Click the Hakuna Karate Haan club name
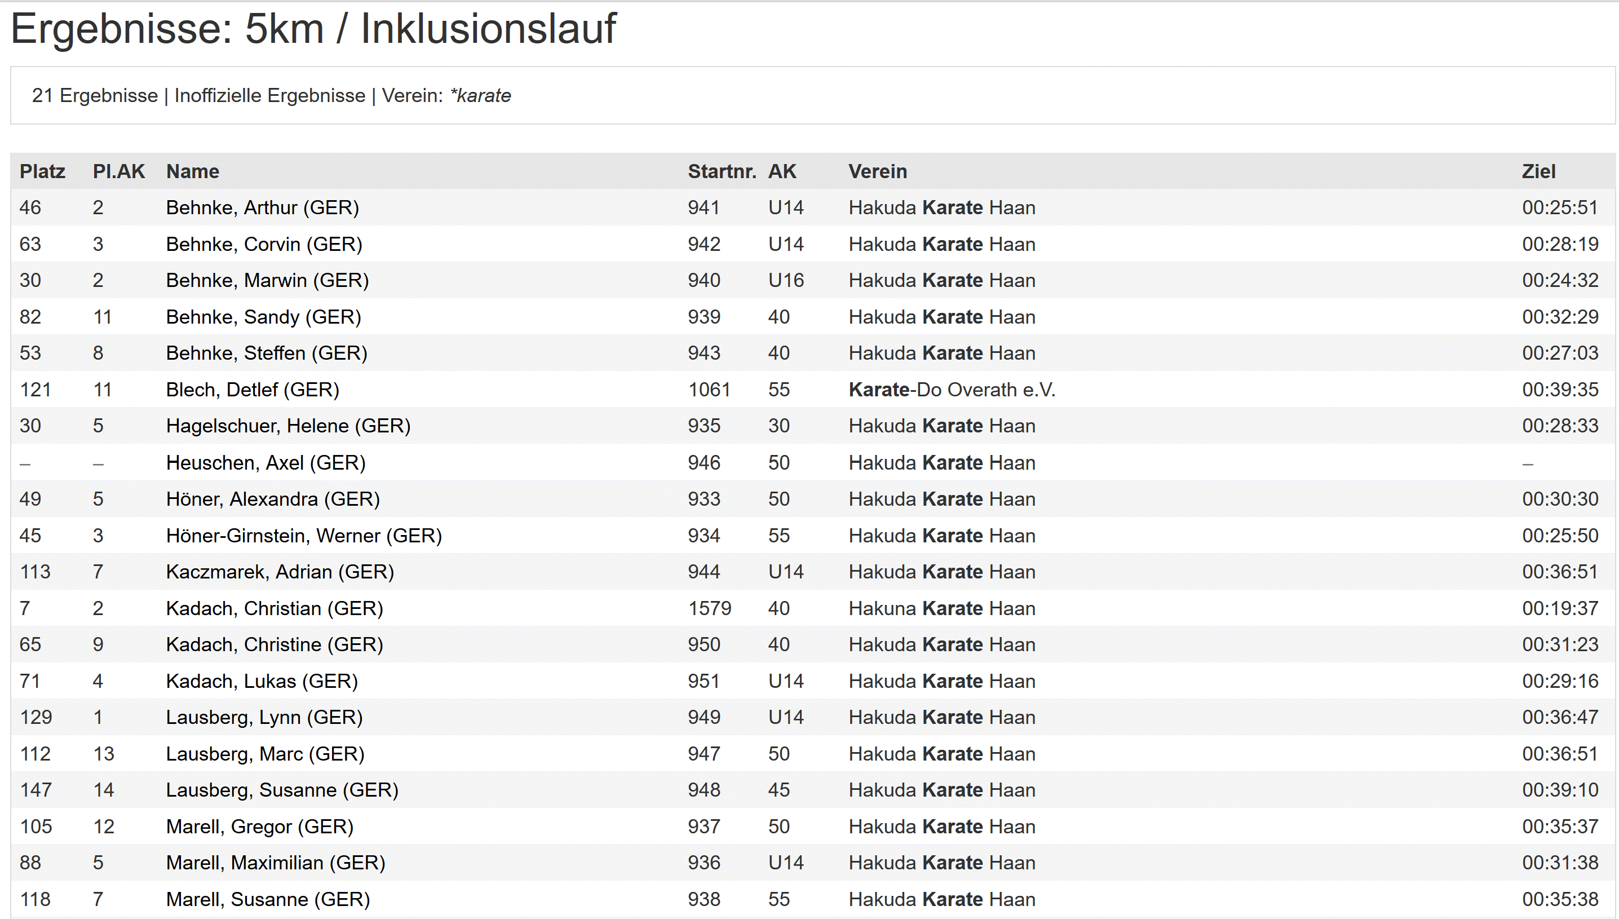 click(x=941, y=608)
